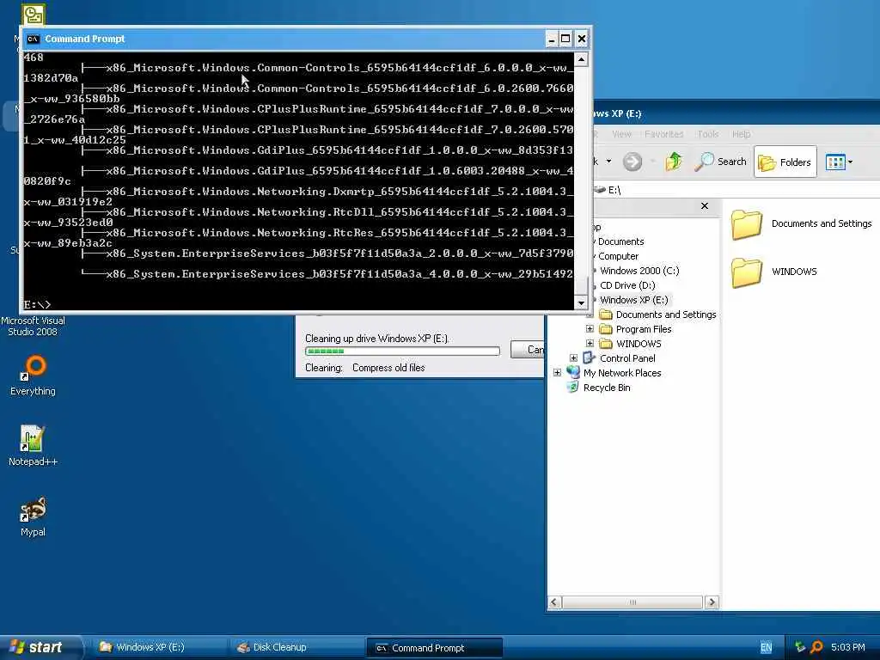Image resolution: width=880 pixels, height=660 pixels.
Task: Open the Tools menu in Explorer
Action: [x=708, y=134]
